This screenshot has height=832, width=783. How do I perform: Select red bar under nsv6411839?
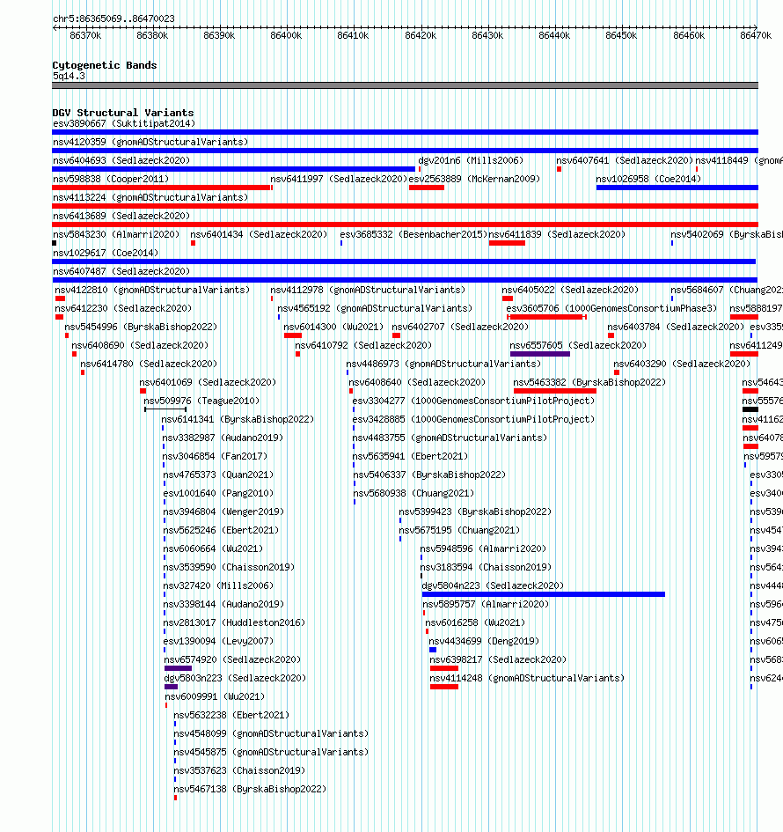click(507, 243)
